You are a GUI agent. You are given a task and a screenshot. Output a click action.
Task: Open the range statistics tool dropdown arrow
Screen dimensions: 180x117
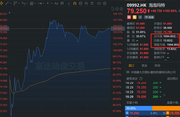coord(35,3)
